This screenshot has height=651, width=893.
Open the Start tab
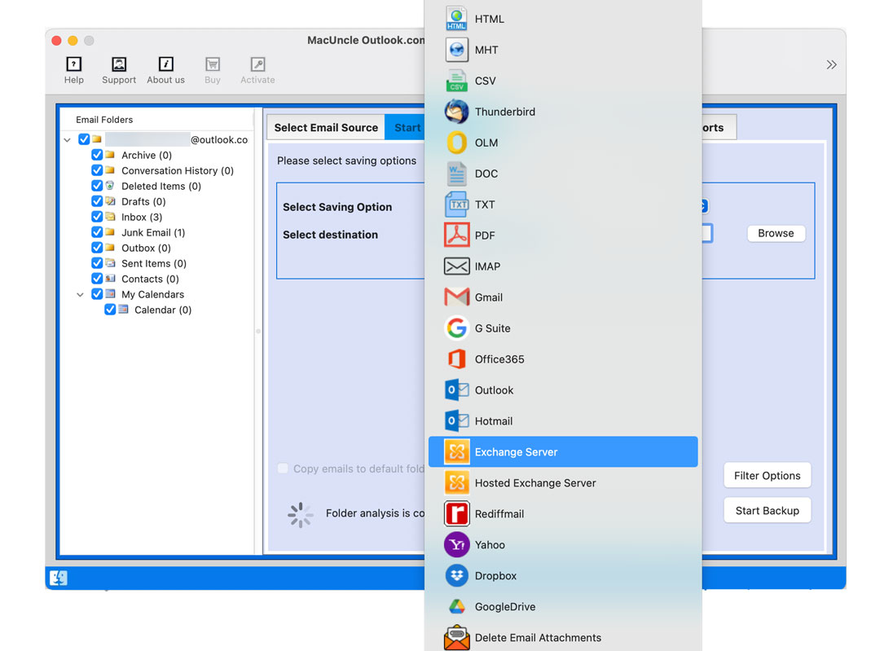[407, 127]
